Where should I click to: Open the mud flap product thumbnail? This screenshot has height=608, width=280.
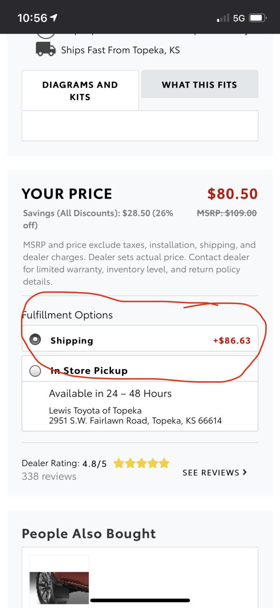pyautogui.click(x=59, y=581)
